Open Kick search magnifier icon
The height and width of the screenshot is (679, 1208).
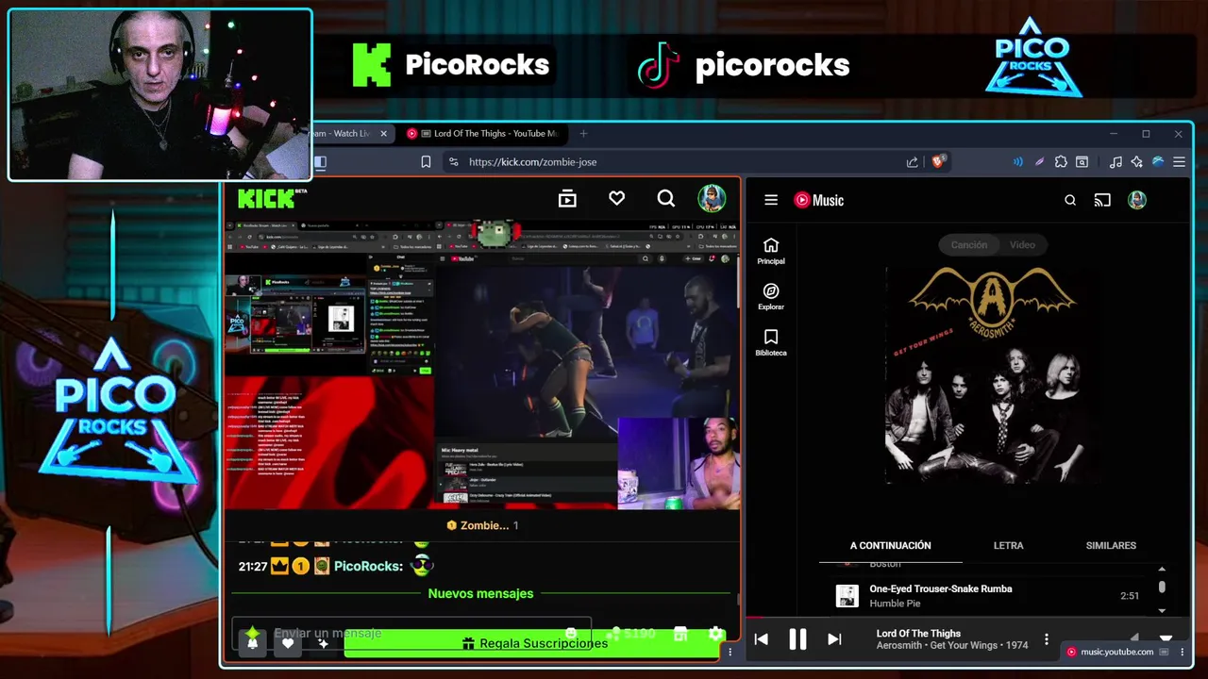pos(666,198)
